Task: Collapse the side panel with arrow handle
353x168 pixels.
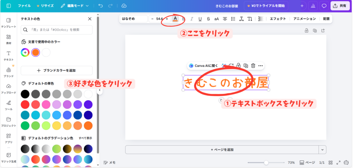Action: (x=100, y=90)
